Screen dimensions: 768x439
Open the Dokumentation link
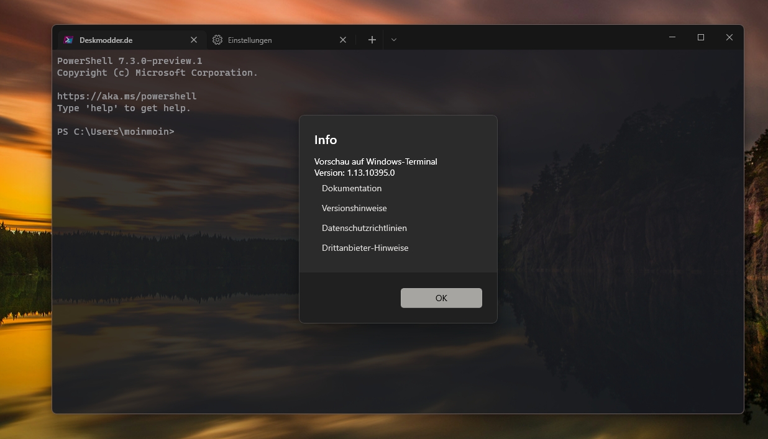click(352, 188)
